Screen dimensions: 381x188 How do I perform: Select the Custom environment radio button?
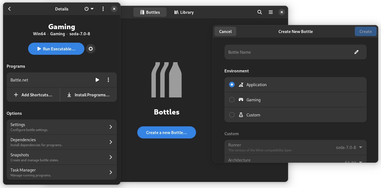coord(232,115)
